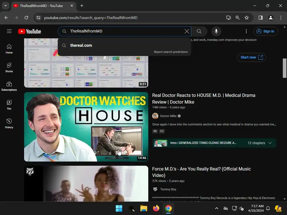Open the tab search dropdown arrow
The height and width of the screenshot is (215, 287).
click(6, 6)
